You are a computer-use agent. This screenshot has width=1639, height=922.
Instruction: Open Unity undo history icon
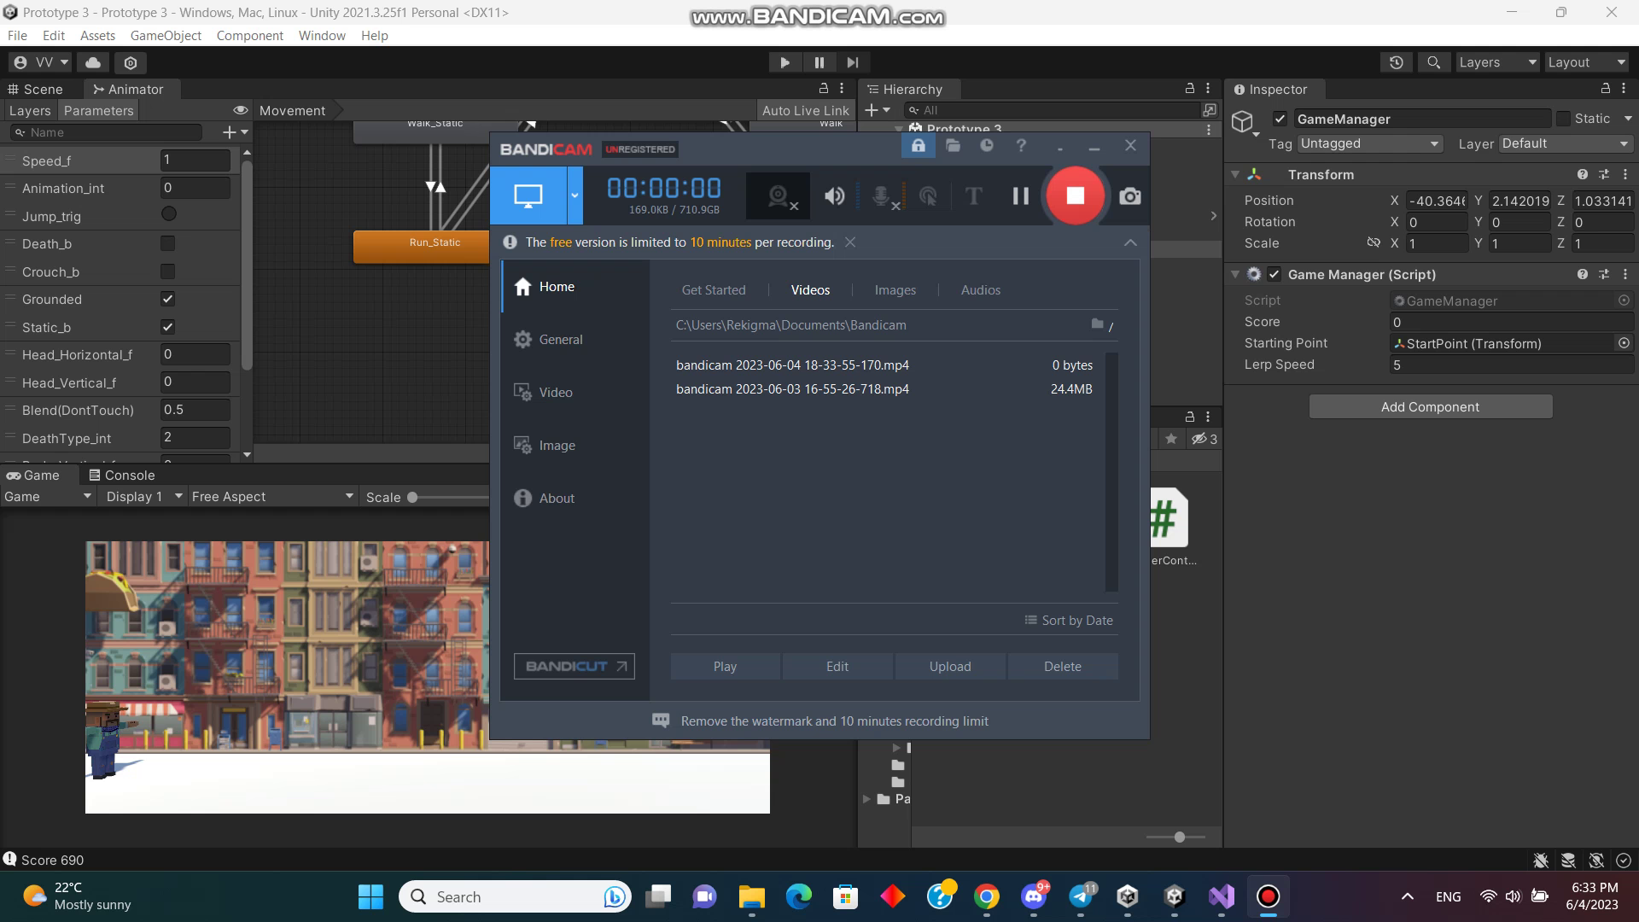1397,62
